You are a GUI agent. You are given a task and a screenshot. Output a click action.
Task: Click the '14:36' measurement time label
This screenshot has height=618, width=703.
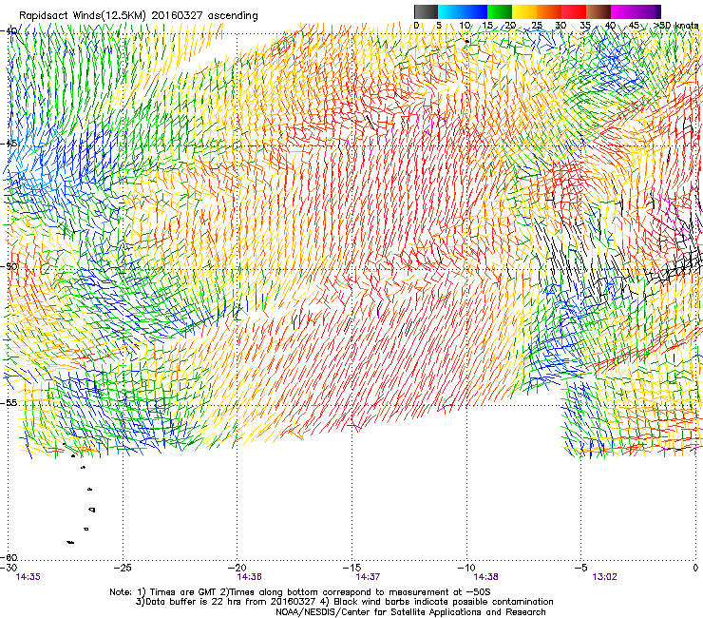(x=250, y=577)
